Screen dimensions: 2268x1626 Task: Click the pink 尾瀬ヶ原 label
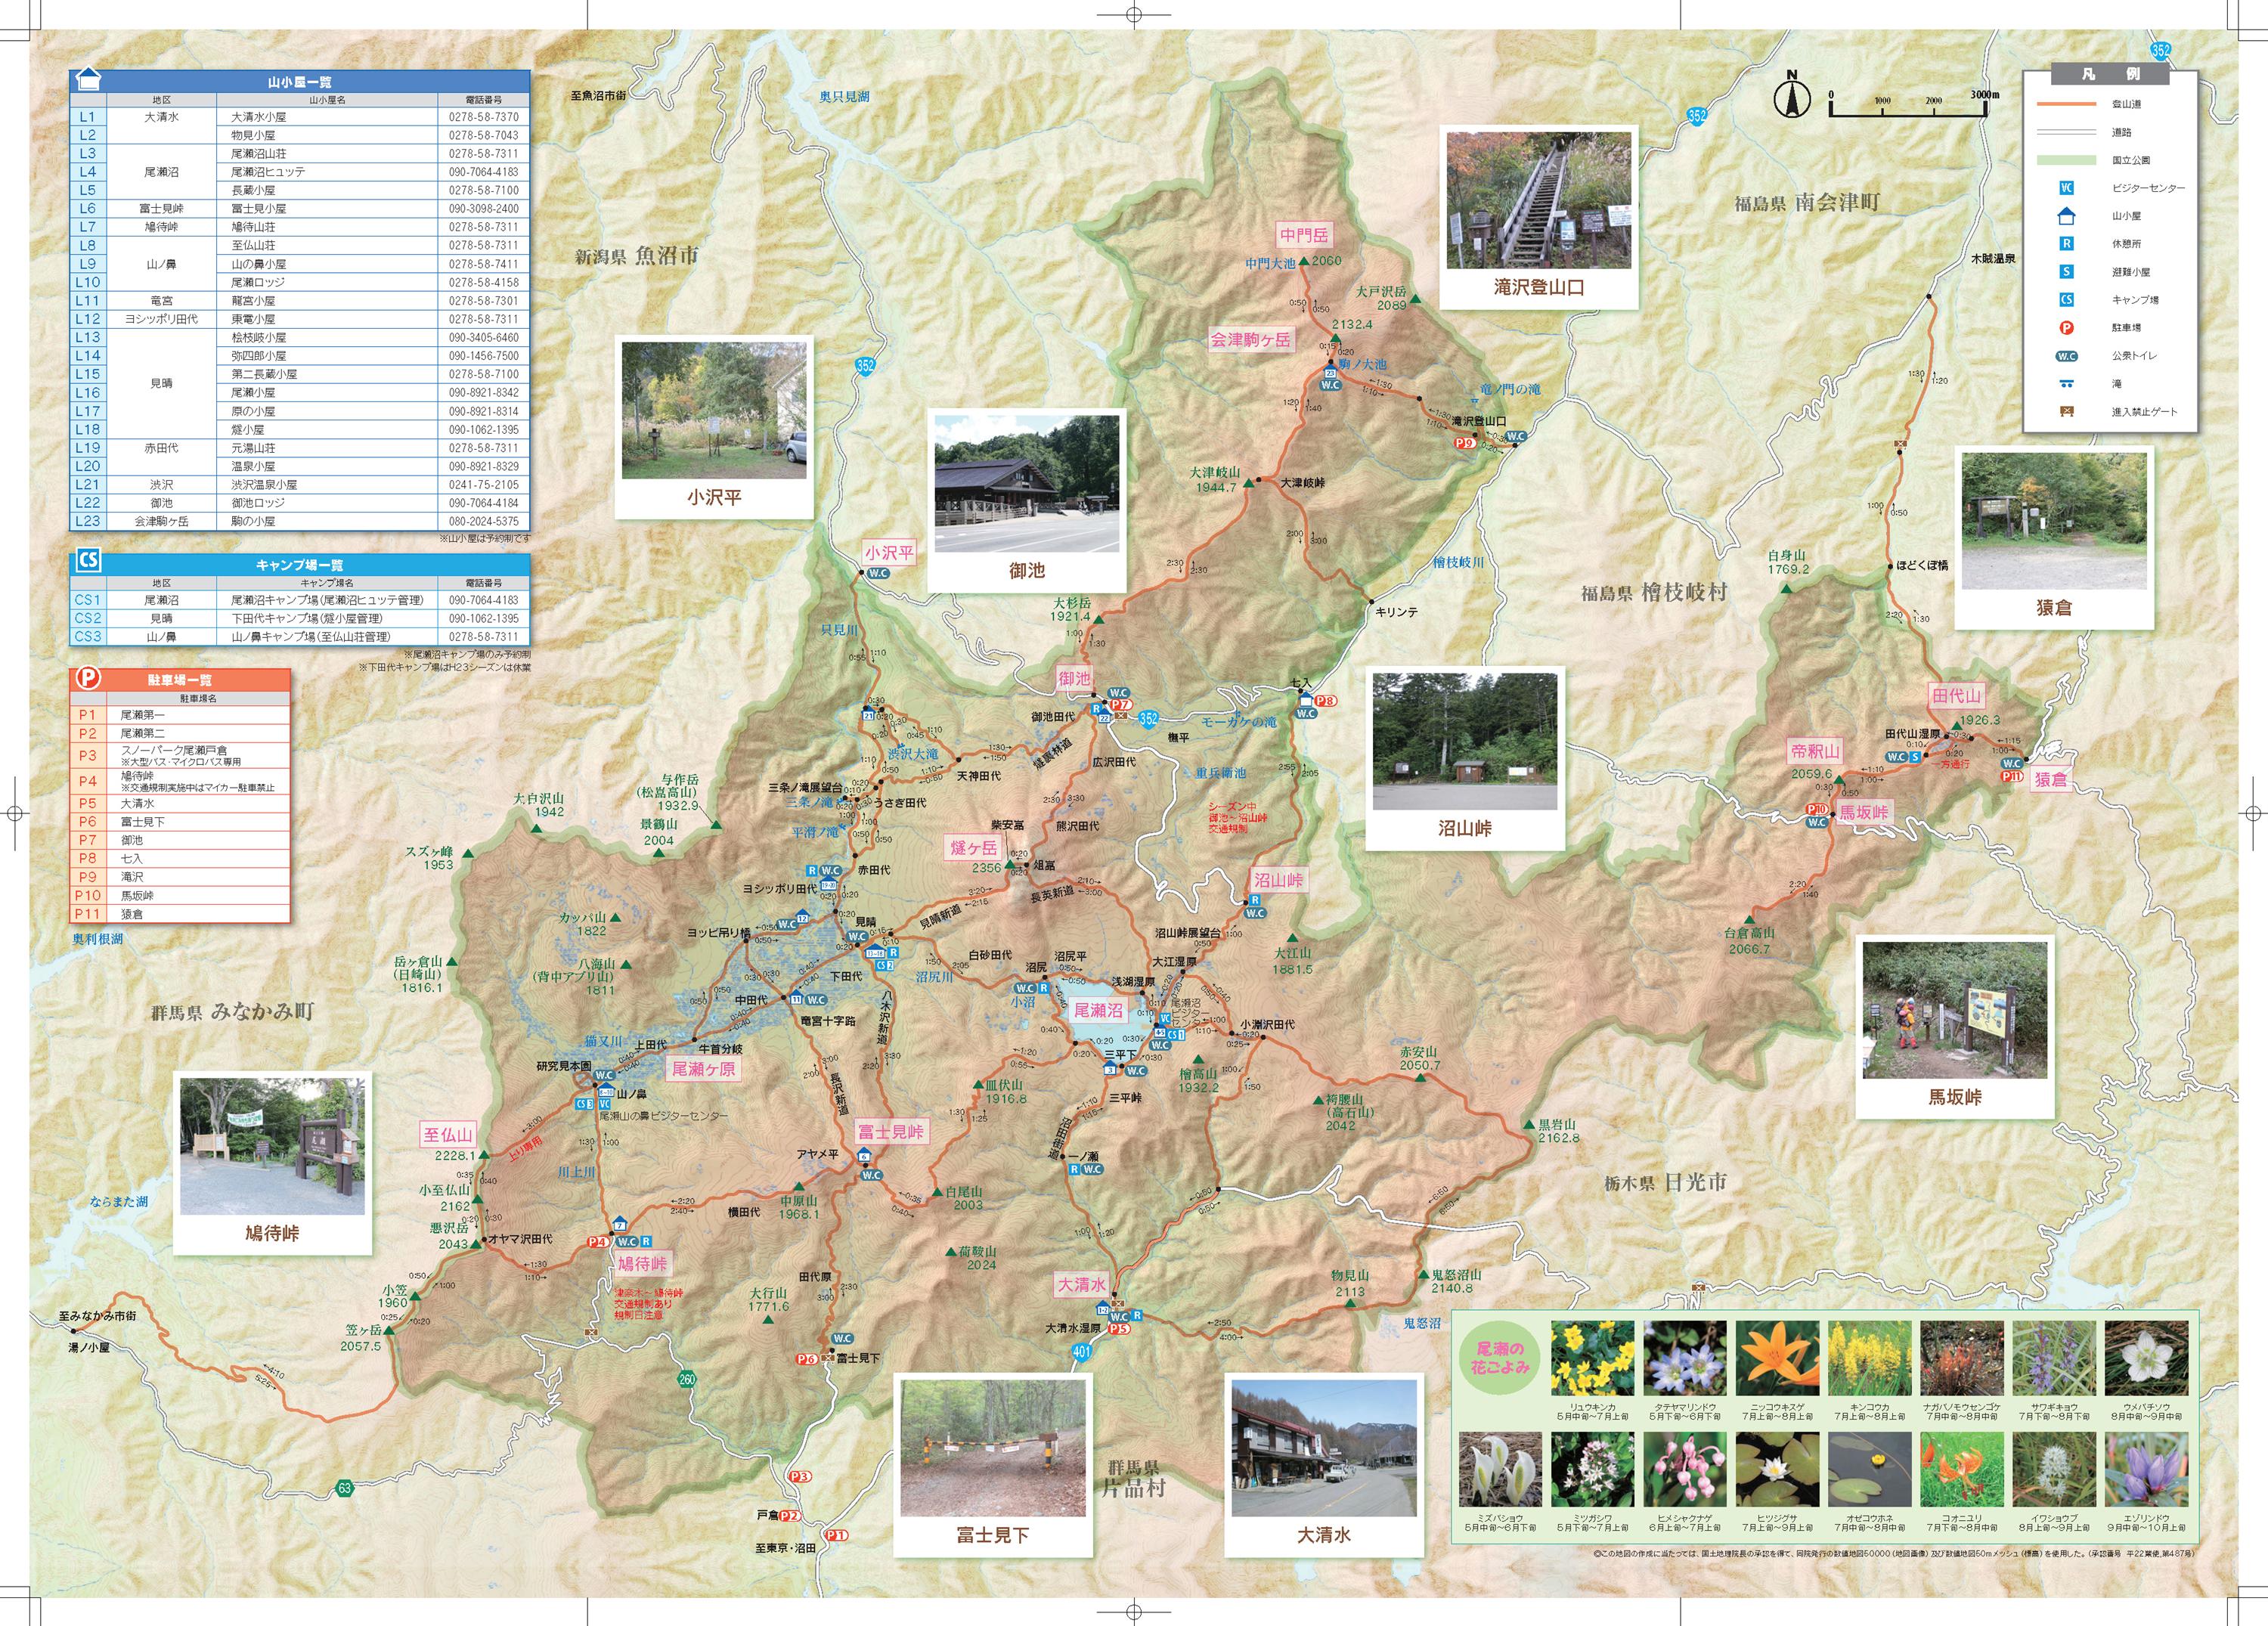(704, 1069)
